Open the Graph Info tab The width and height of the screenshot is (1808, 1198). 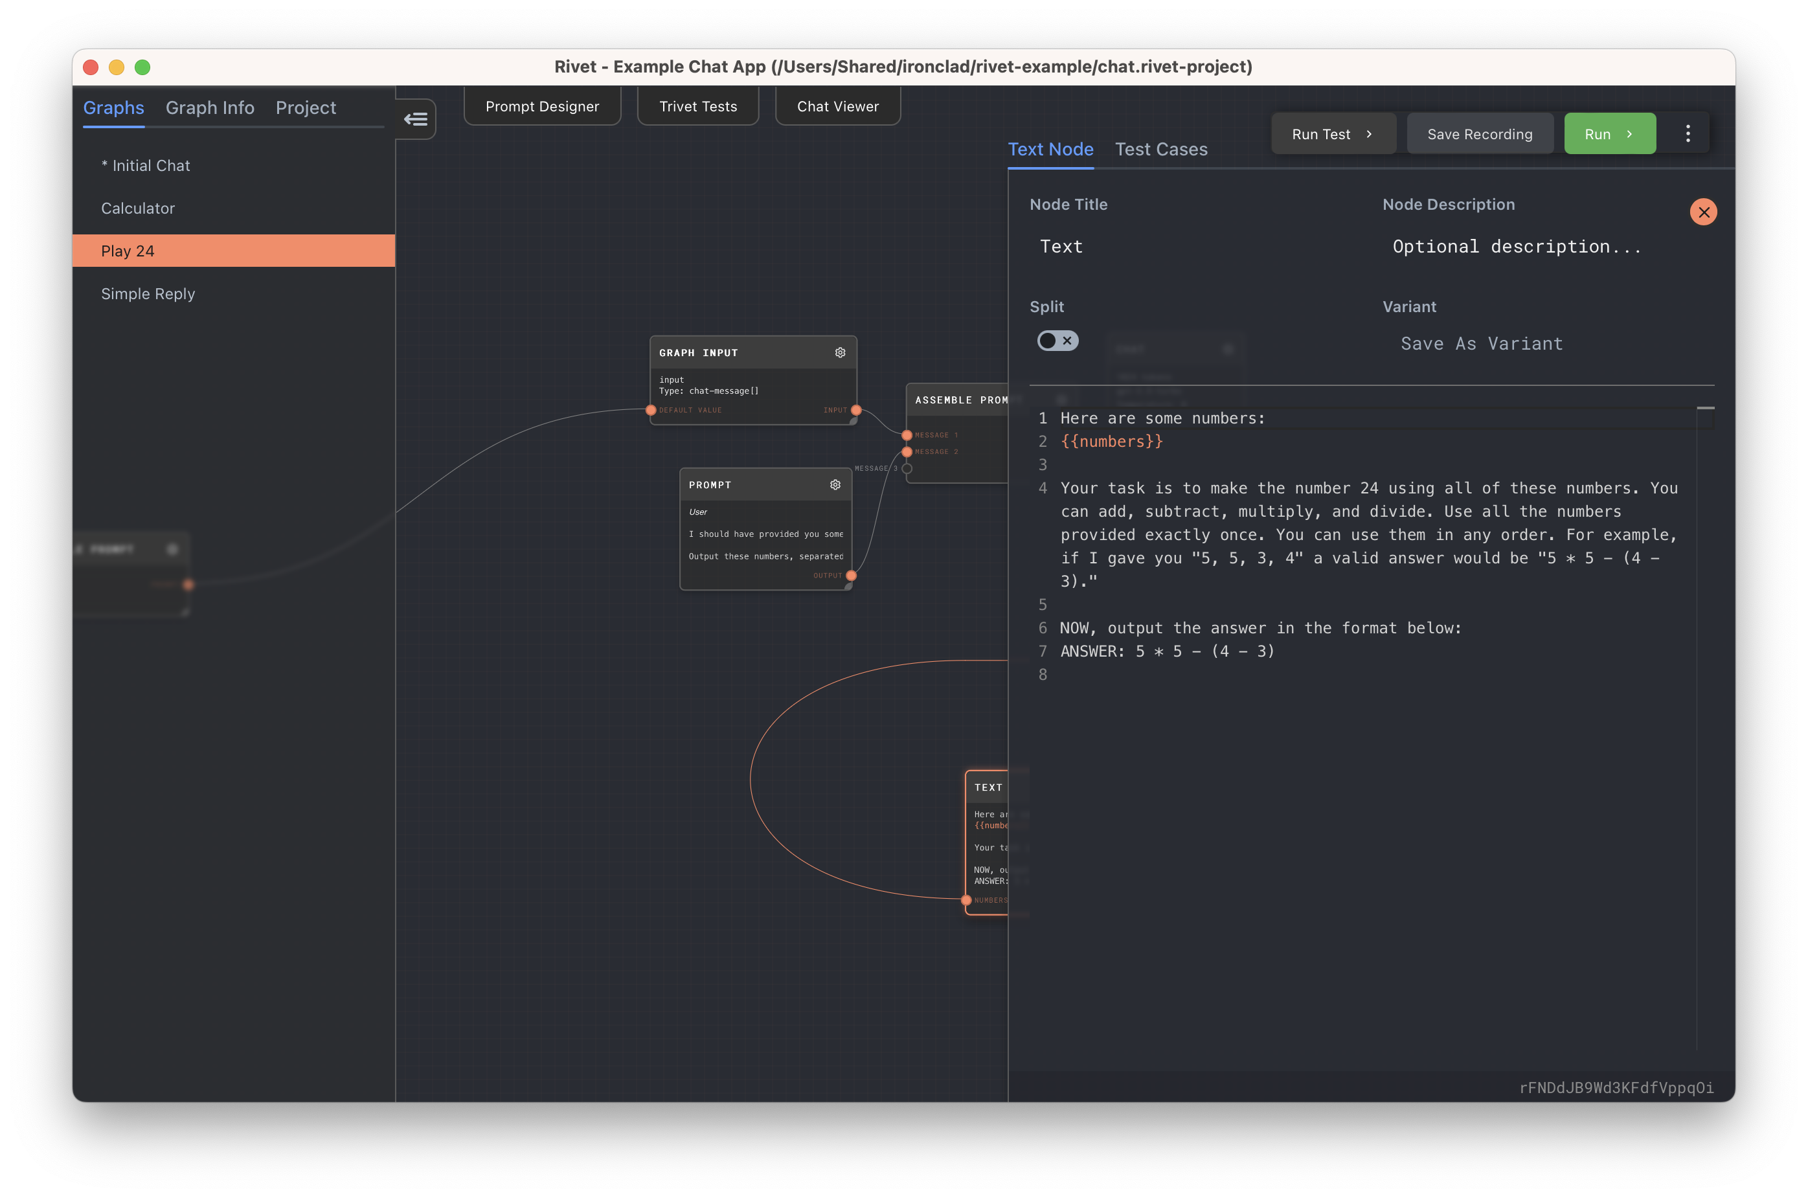(210, 107)
